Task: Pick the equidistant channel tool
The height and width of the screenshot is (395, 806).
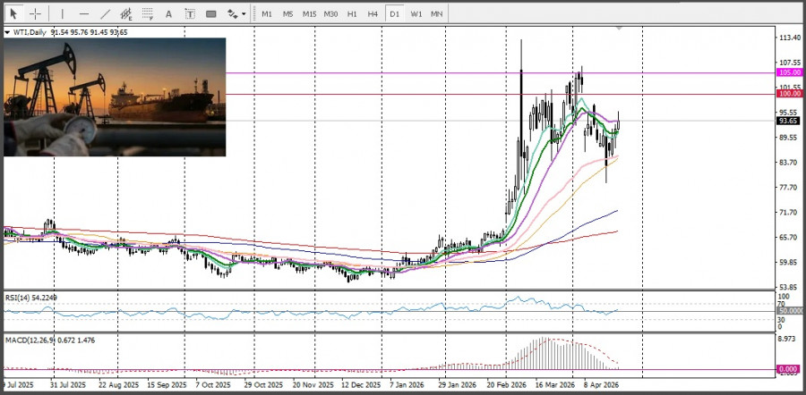Action: tap(126, 14)
